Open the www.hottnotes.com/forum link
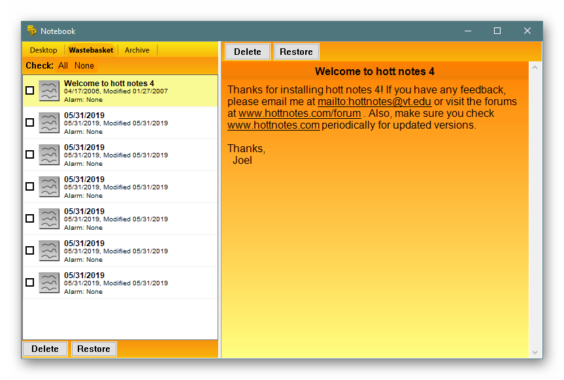Viewport: 564px width, 380px height. (299, 114)
